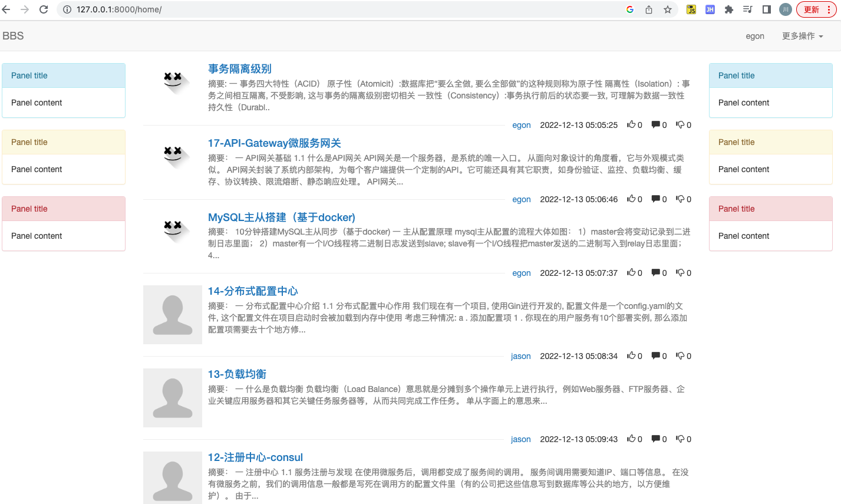Expand the 更多操作 dropdown menu
The image size is (841, 504).
coord(802,36)
